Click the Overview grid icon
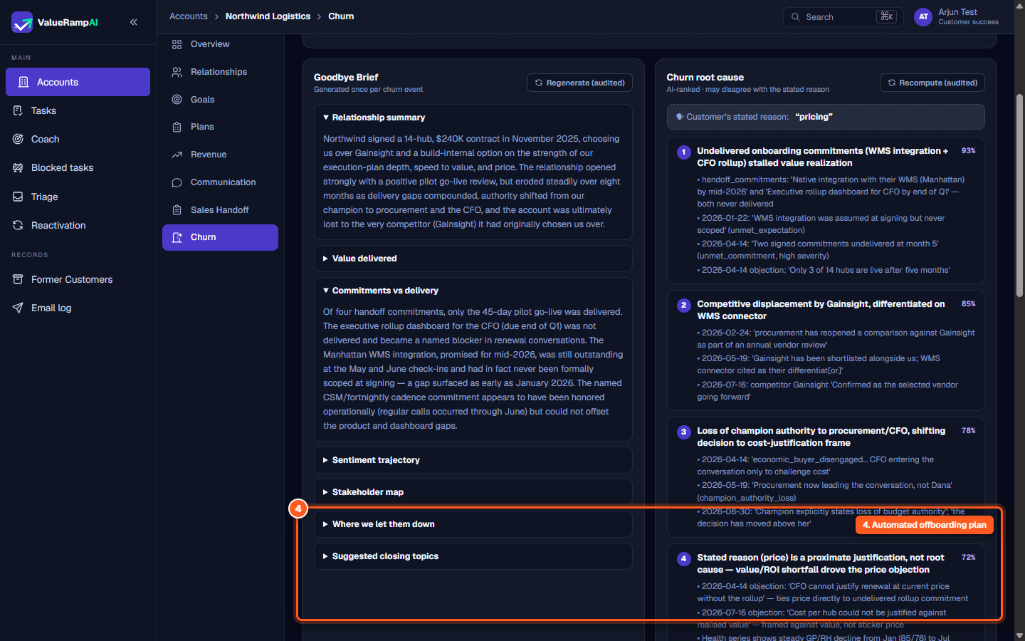This screenshot has width=1025, height=641. (177, 44)
